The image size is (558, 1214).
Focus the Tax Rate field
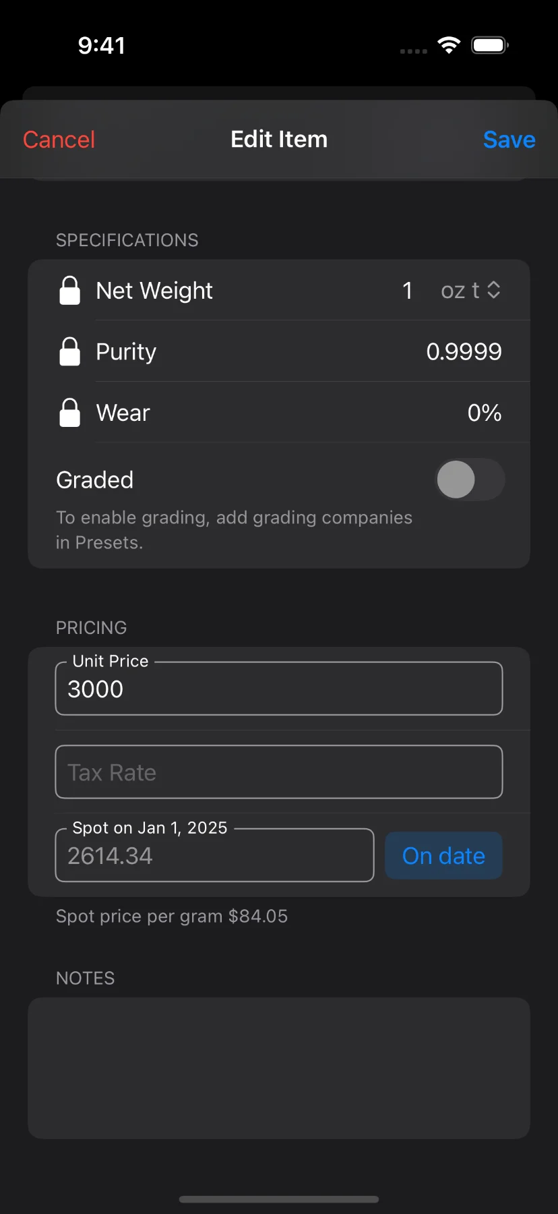point(279,772)
